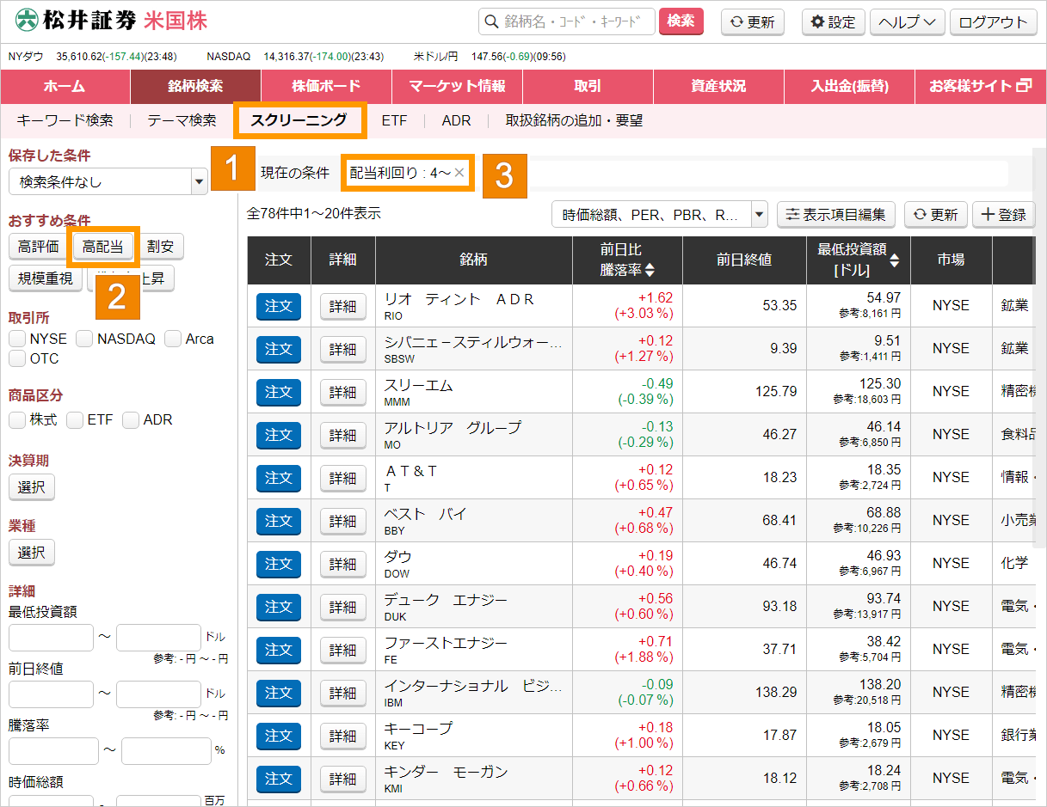Open 詳細 for スリーエム (MMM)
The image size is (1047, 807).
(x=343, y=392)
